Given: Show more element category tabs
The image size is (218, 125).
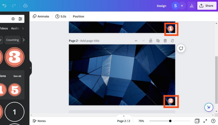Looking at the screenshot, I should point(23,28).
